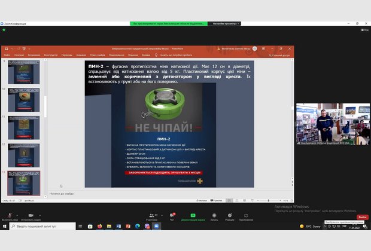Click the Windows taskbar search box
This screenshot has width=371, height=251.
click(x=42, y=226)
